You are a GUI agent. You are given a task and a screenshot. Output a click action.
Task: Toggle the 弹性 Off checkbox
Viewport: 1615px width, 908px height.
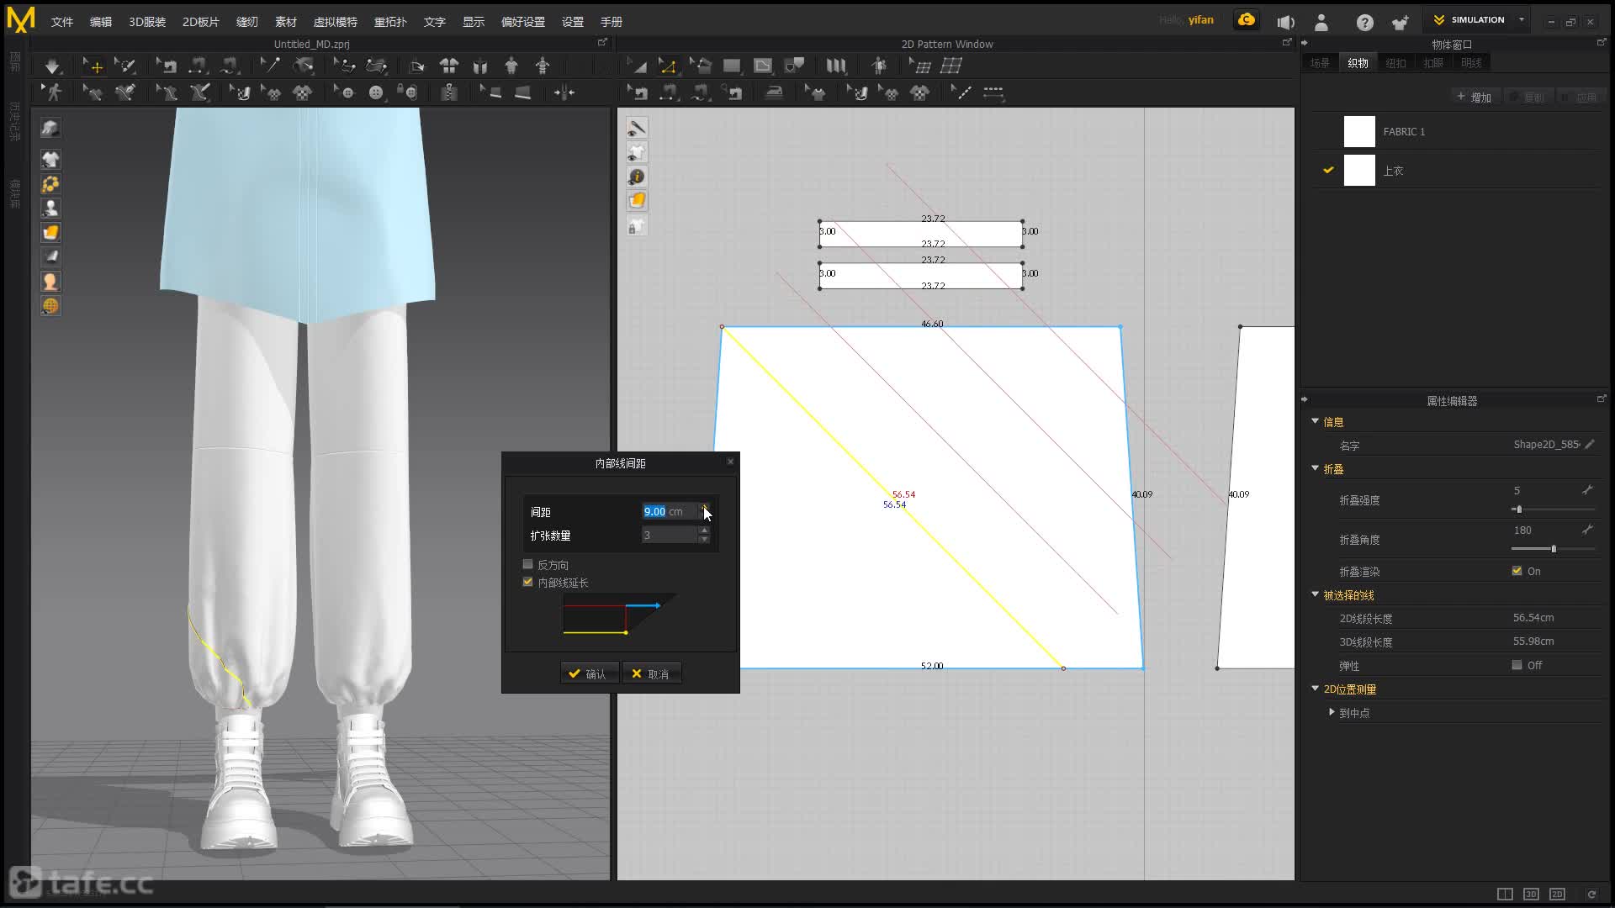click(1517, 665)
